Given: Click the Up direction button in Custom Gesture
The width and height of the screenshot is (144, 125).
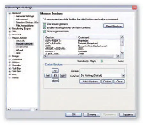Looking at the screenshot, I should pos(55,71).
